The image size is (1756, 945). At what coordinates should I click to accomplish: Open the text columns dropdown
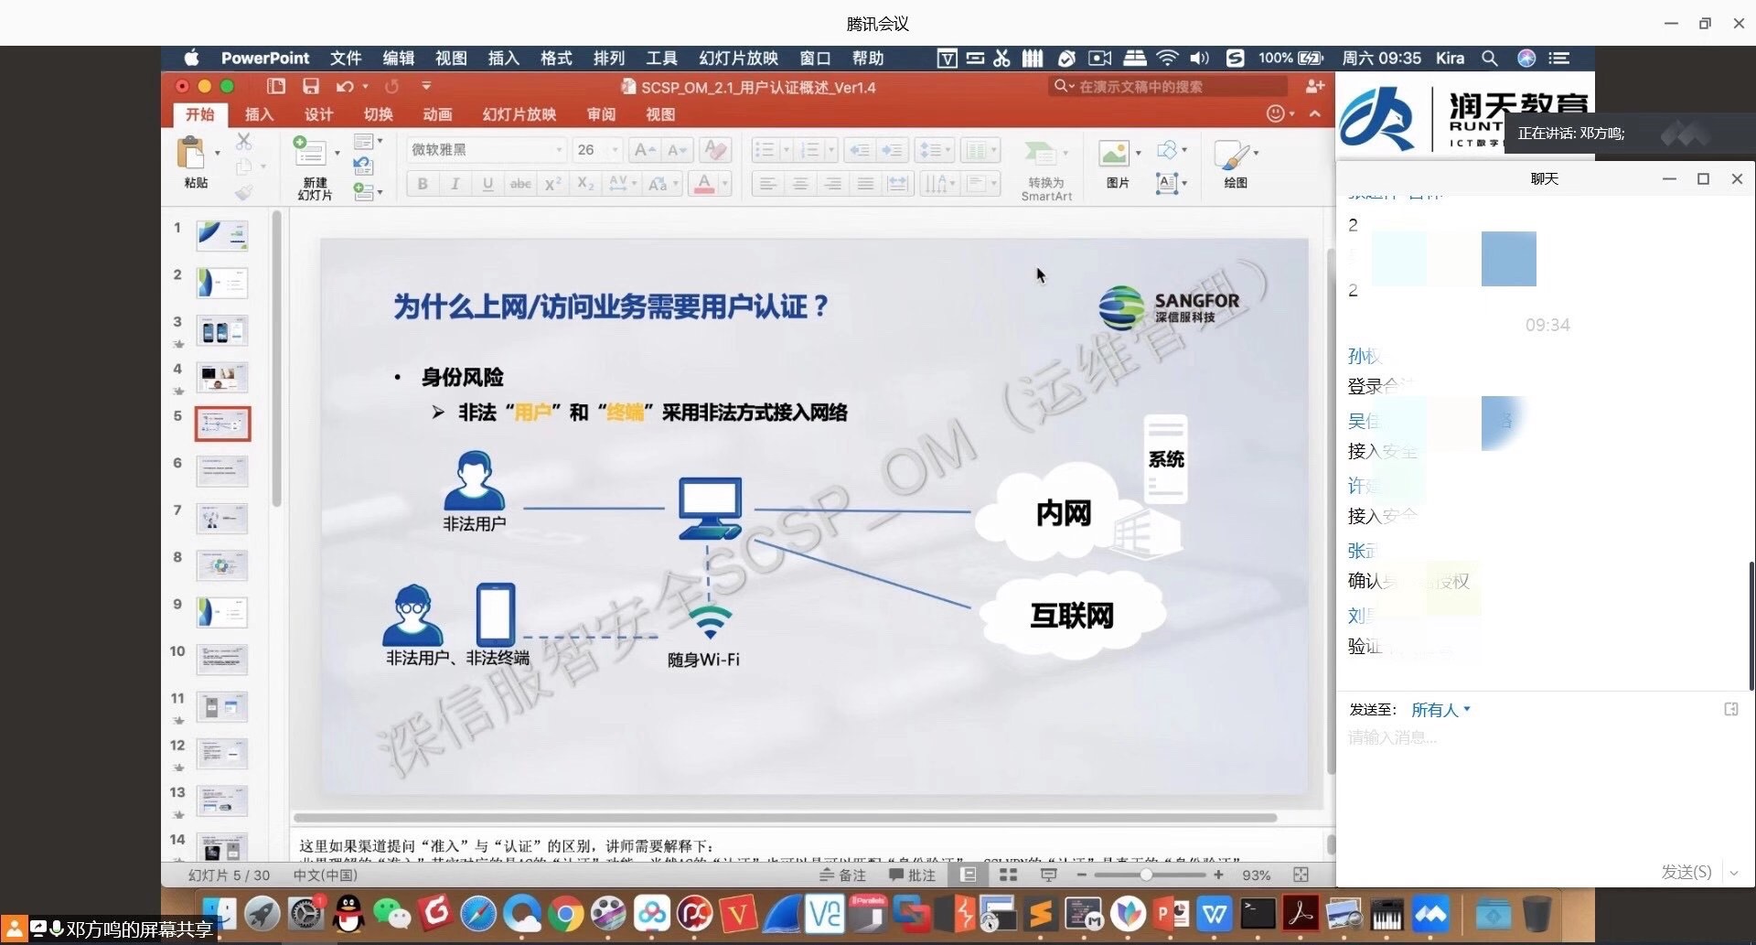point(980,150)
